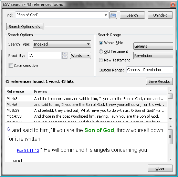Viewport: 178px width, 177px height.
Task: Select the Mt 8:29 result row
Action: click(86, 110)
